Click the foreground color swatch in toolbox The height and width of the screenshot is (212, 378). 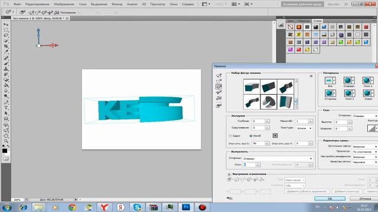point(5,151)
